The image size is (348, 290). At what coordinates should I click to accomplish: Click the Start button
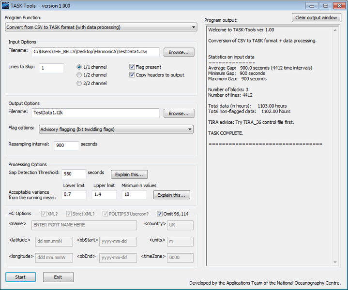click(x=21, y=277)
